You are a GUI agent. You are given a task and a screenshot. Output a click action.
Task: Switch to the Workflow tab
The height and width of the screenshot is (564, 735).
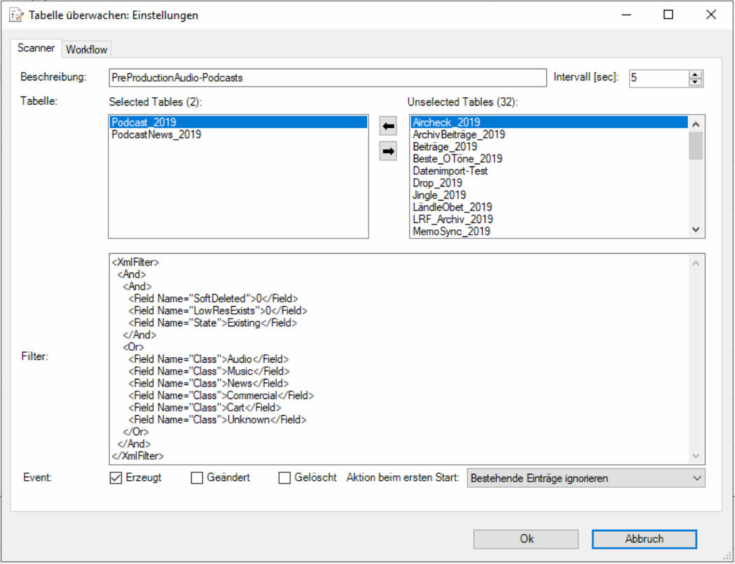(87, 50)
